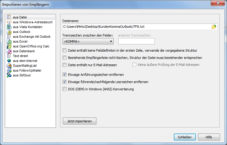This screenshot has height=145, width=227.
Task: Click the 'aus Datei' file icon
Action: pos(9,17)
